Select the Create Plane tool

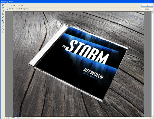pos(3,8)
